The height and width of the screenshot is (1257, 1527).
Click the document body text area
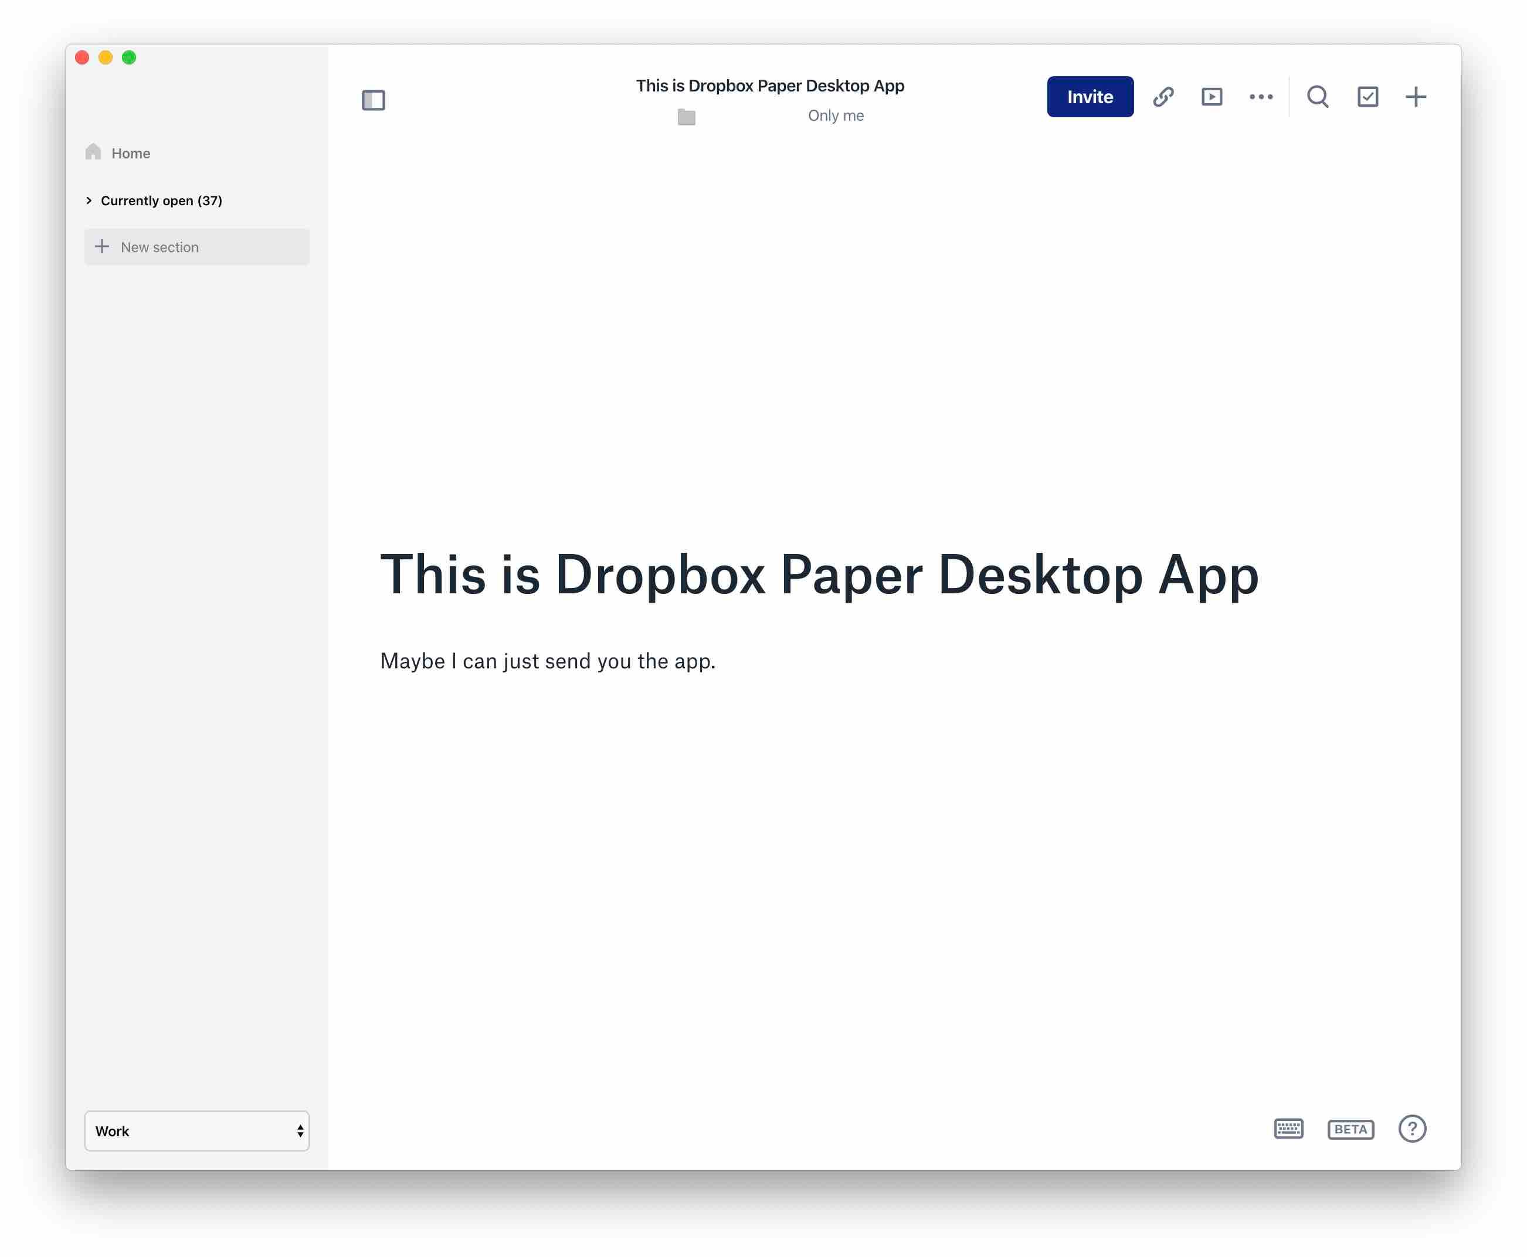tap(548, 660)
